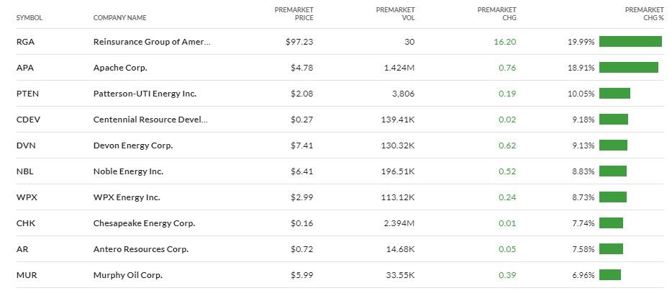Click the RGA ticker symbol
The height and width of the screenshot is (296, 672).
25,42
